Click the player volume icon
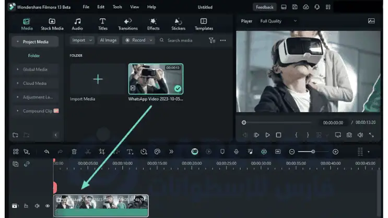 (x=360, y=135)
